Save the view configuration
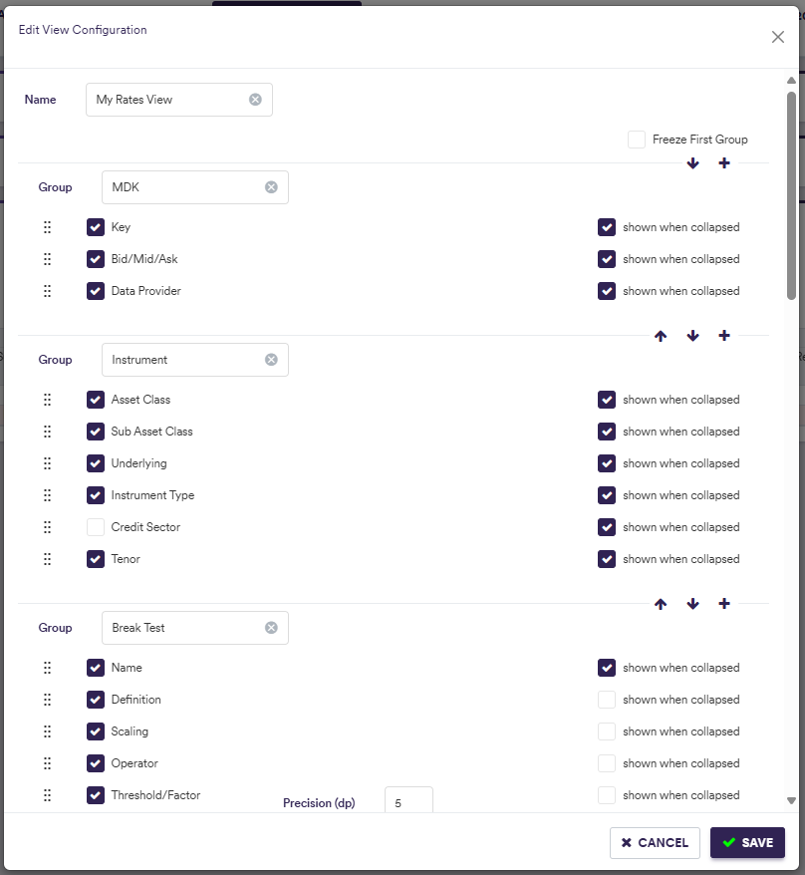 pyautogui.click(x=747, y=842)
